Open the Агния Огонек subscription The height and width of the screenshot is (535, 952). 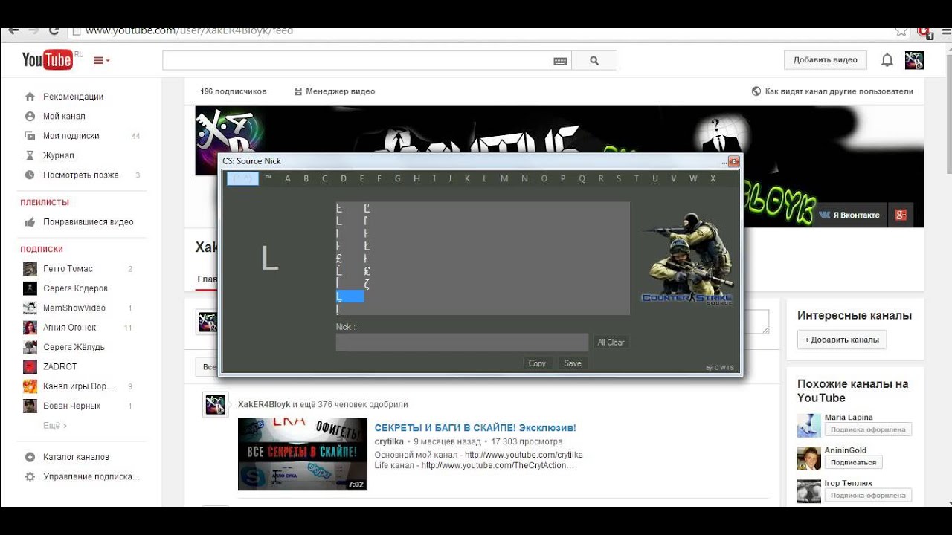click(69, 328)
